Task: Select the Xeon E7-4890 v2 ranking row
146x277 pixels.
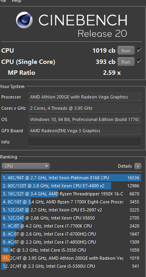Action: (x=71, y=186)
